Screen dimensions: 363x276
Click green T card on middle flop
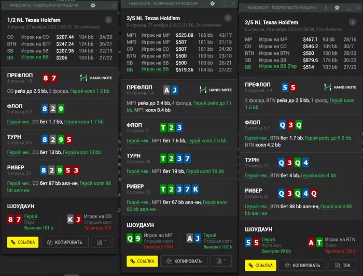pos(163,127)
